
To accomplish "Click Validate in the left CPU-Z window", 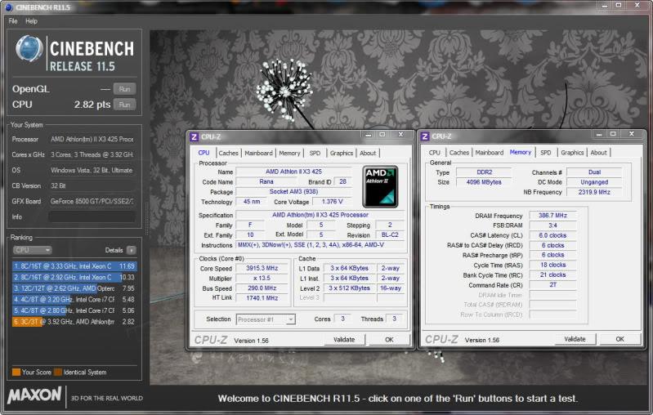I will (344, 340).
